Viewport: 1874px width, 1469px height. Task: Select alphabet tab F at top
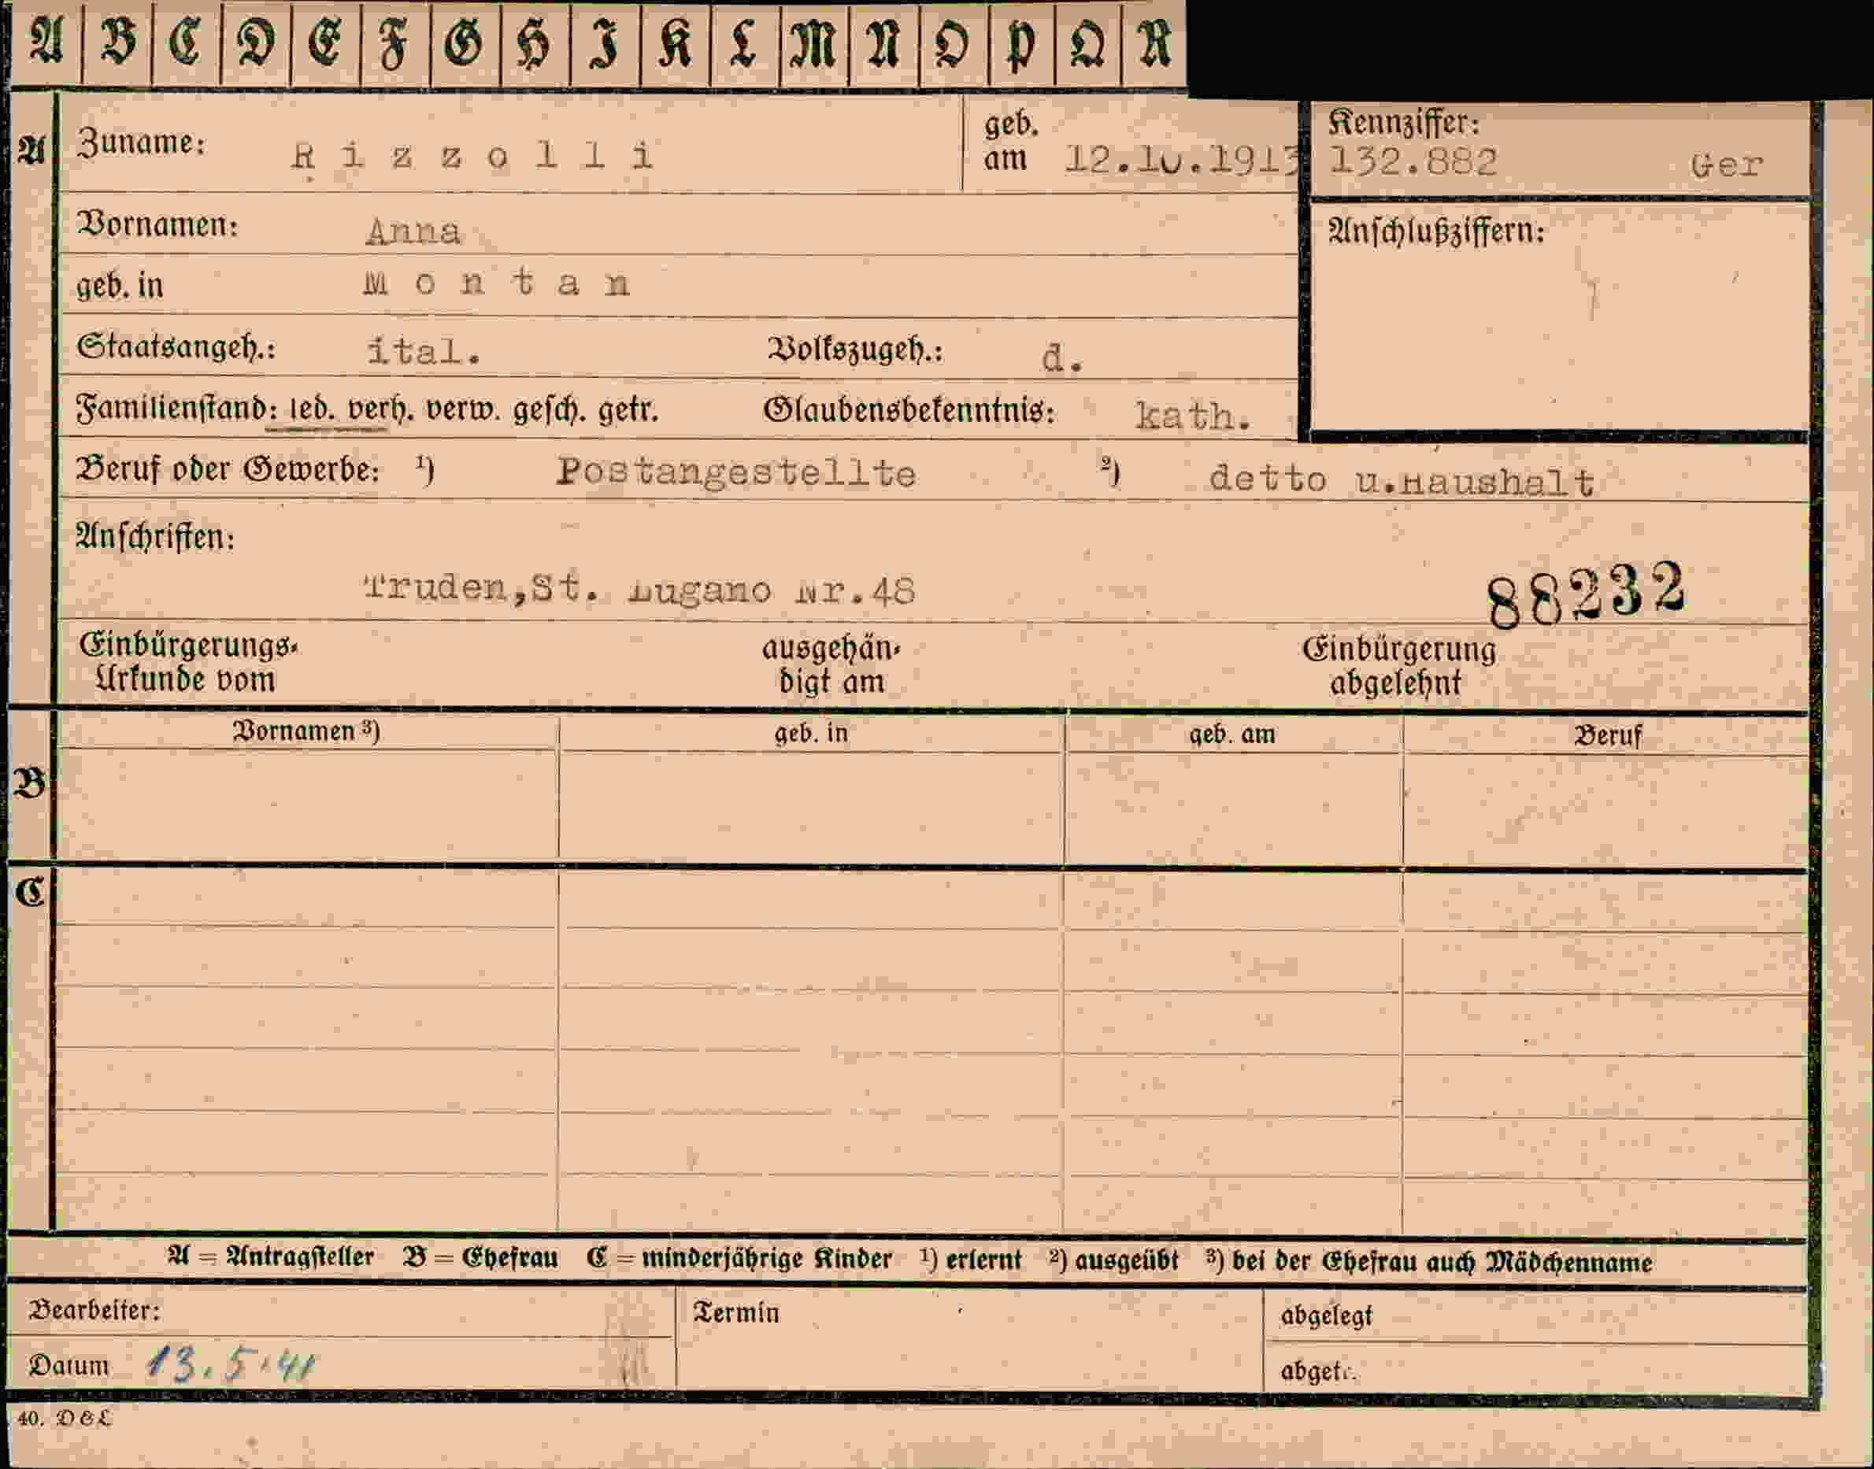(x=395, y=43)
